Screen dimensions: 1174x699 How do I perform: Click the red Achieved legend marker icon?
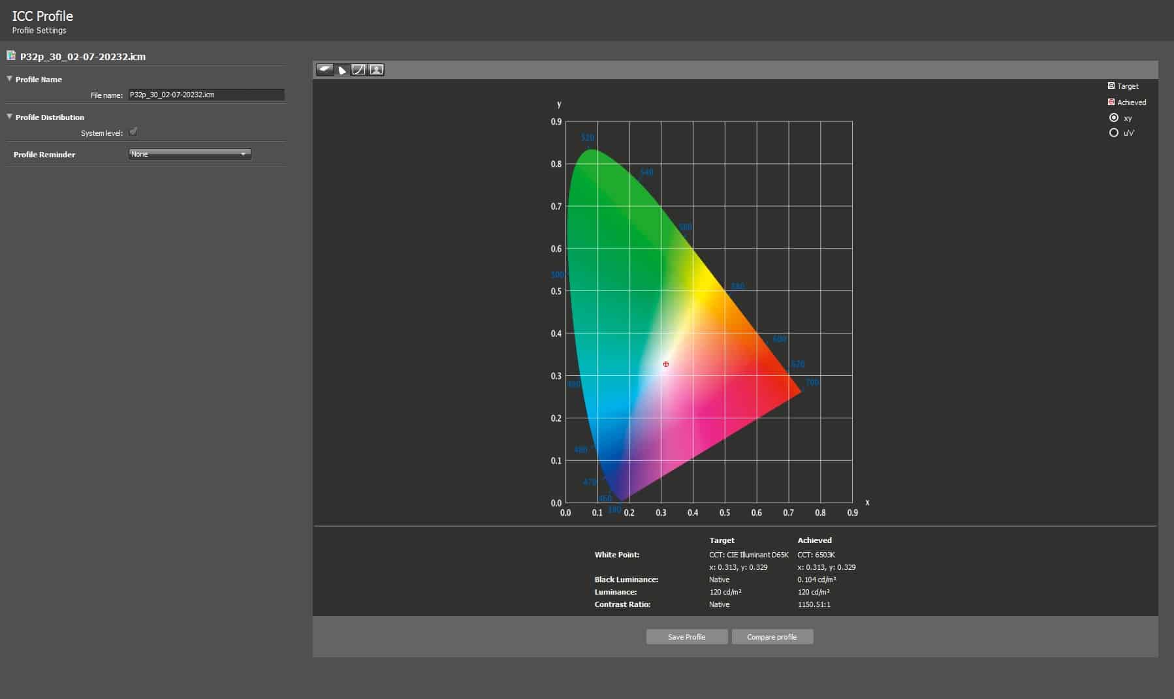click(x=1111, y=102)
